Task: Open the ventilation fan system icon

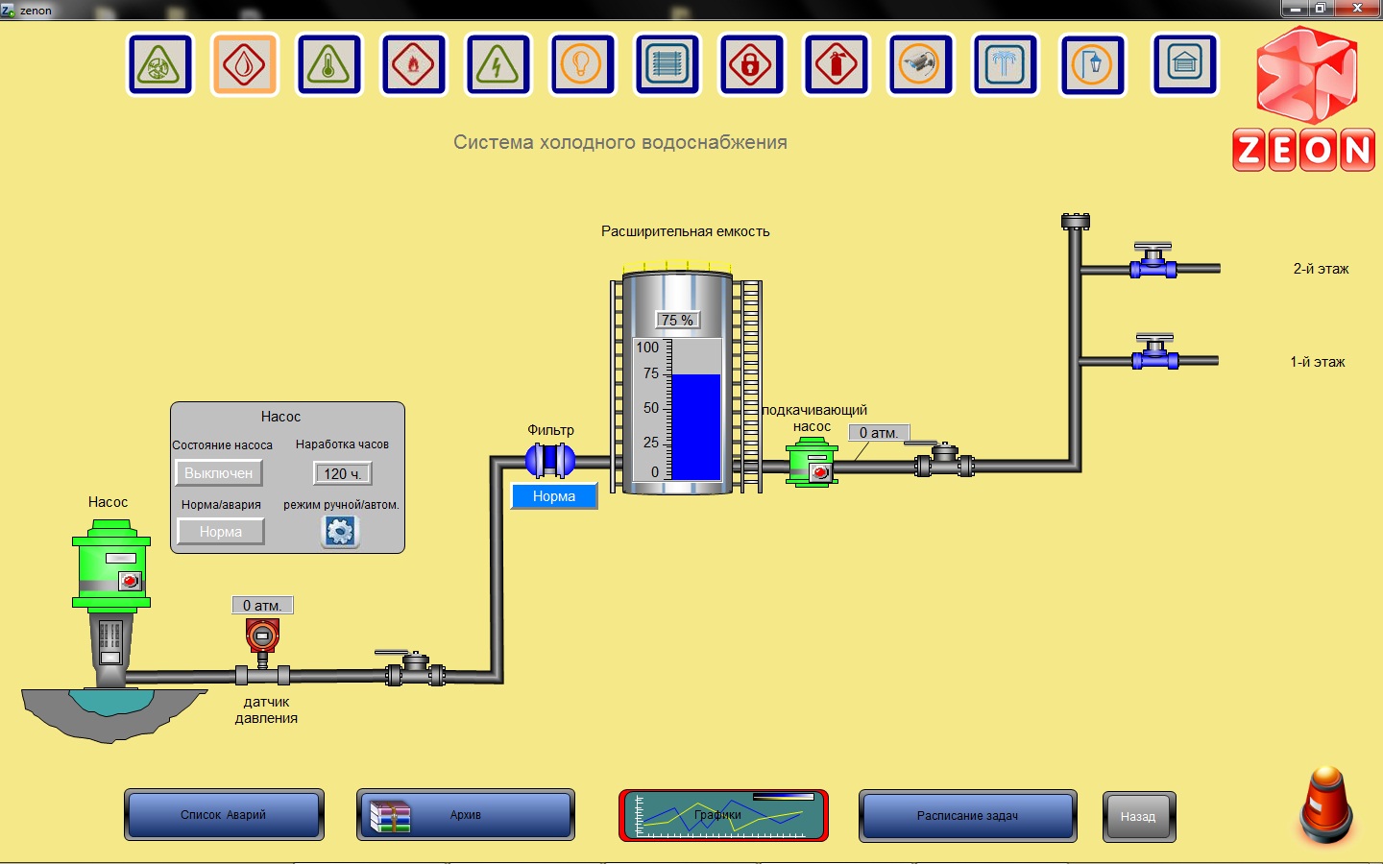Action: coord(160,65)
